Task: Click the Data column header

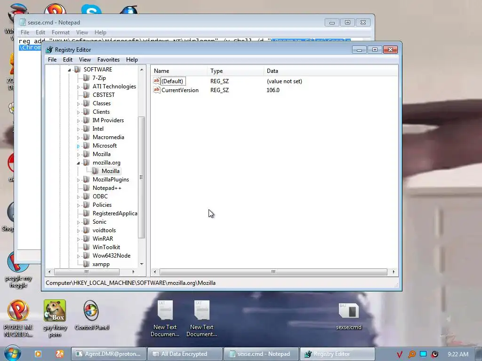Action: click(x=331, y=71)
